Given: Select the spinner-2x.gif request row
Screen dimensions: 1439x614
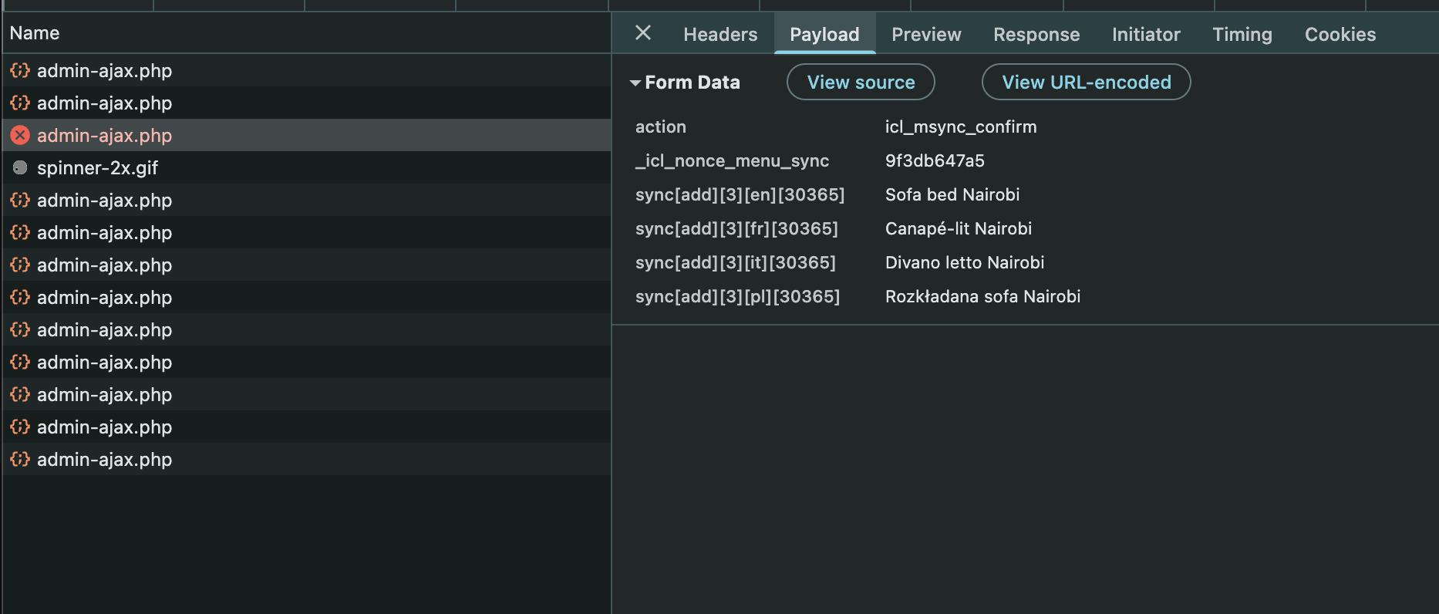Looking at the screenshot, I should [x=97, y=168].
